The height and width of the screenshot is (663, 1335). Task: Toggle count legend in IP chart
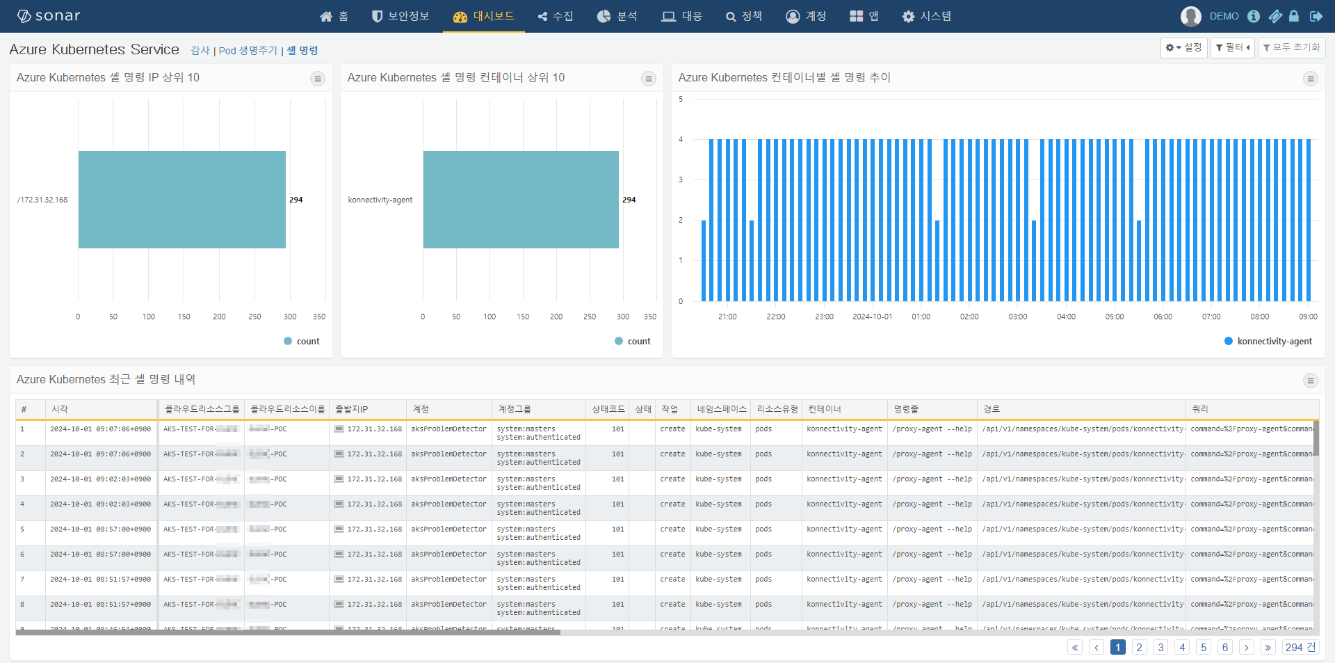[x=302, y=341]
